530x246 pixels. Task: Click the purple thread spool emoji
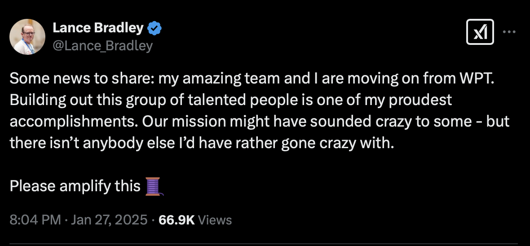click(x=154, y=186)
